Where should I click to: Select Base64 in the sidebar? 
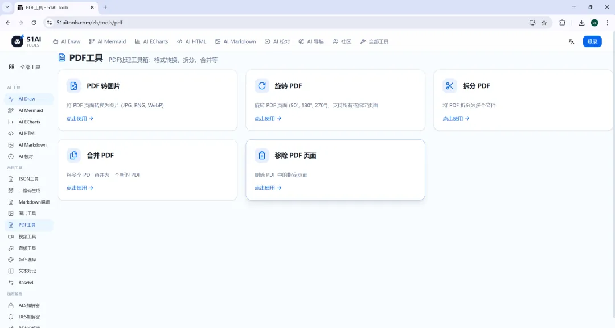coord(29,283)
